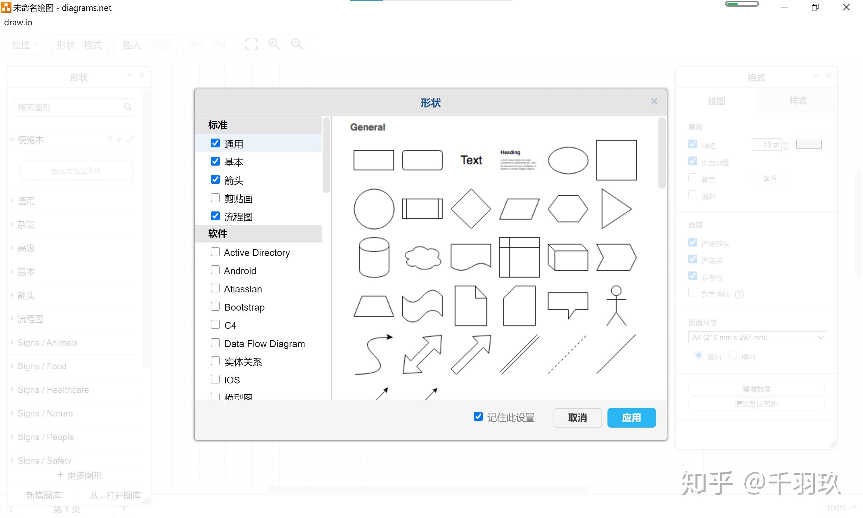Toggle the 记住此设置 checkbox
The image size is (863, 518).
478,417
